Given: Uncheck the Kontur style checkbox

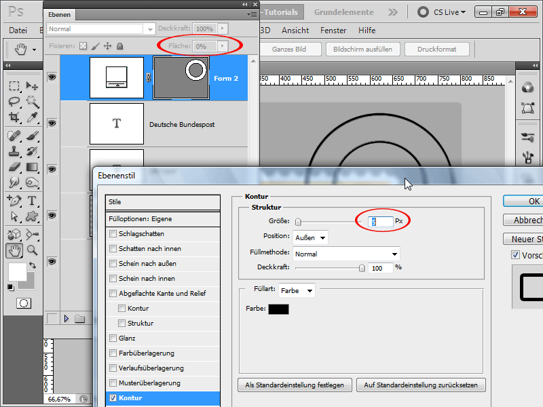Looking at the screenshot, I should [x=113, y=398].
